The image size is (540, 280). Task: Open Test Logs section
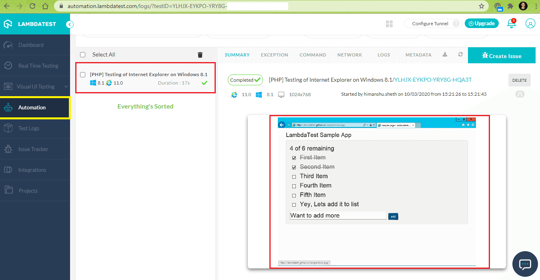tap(35, 128)
